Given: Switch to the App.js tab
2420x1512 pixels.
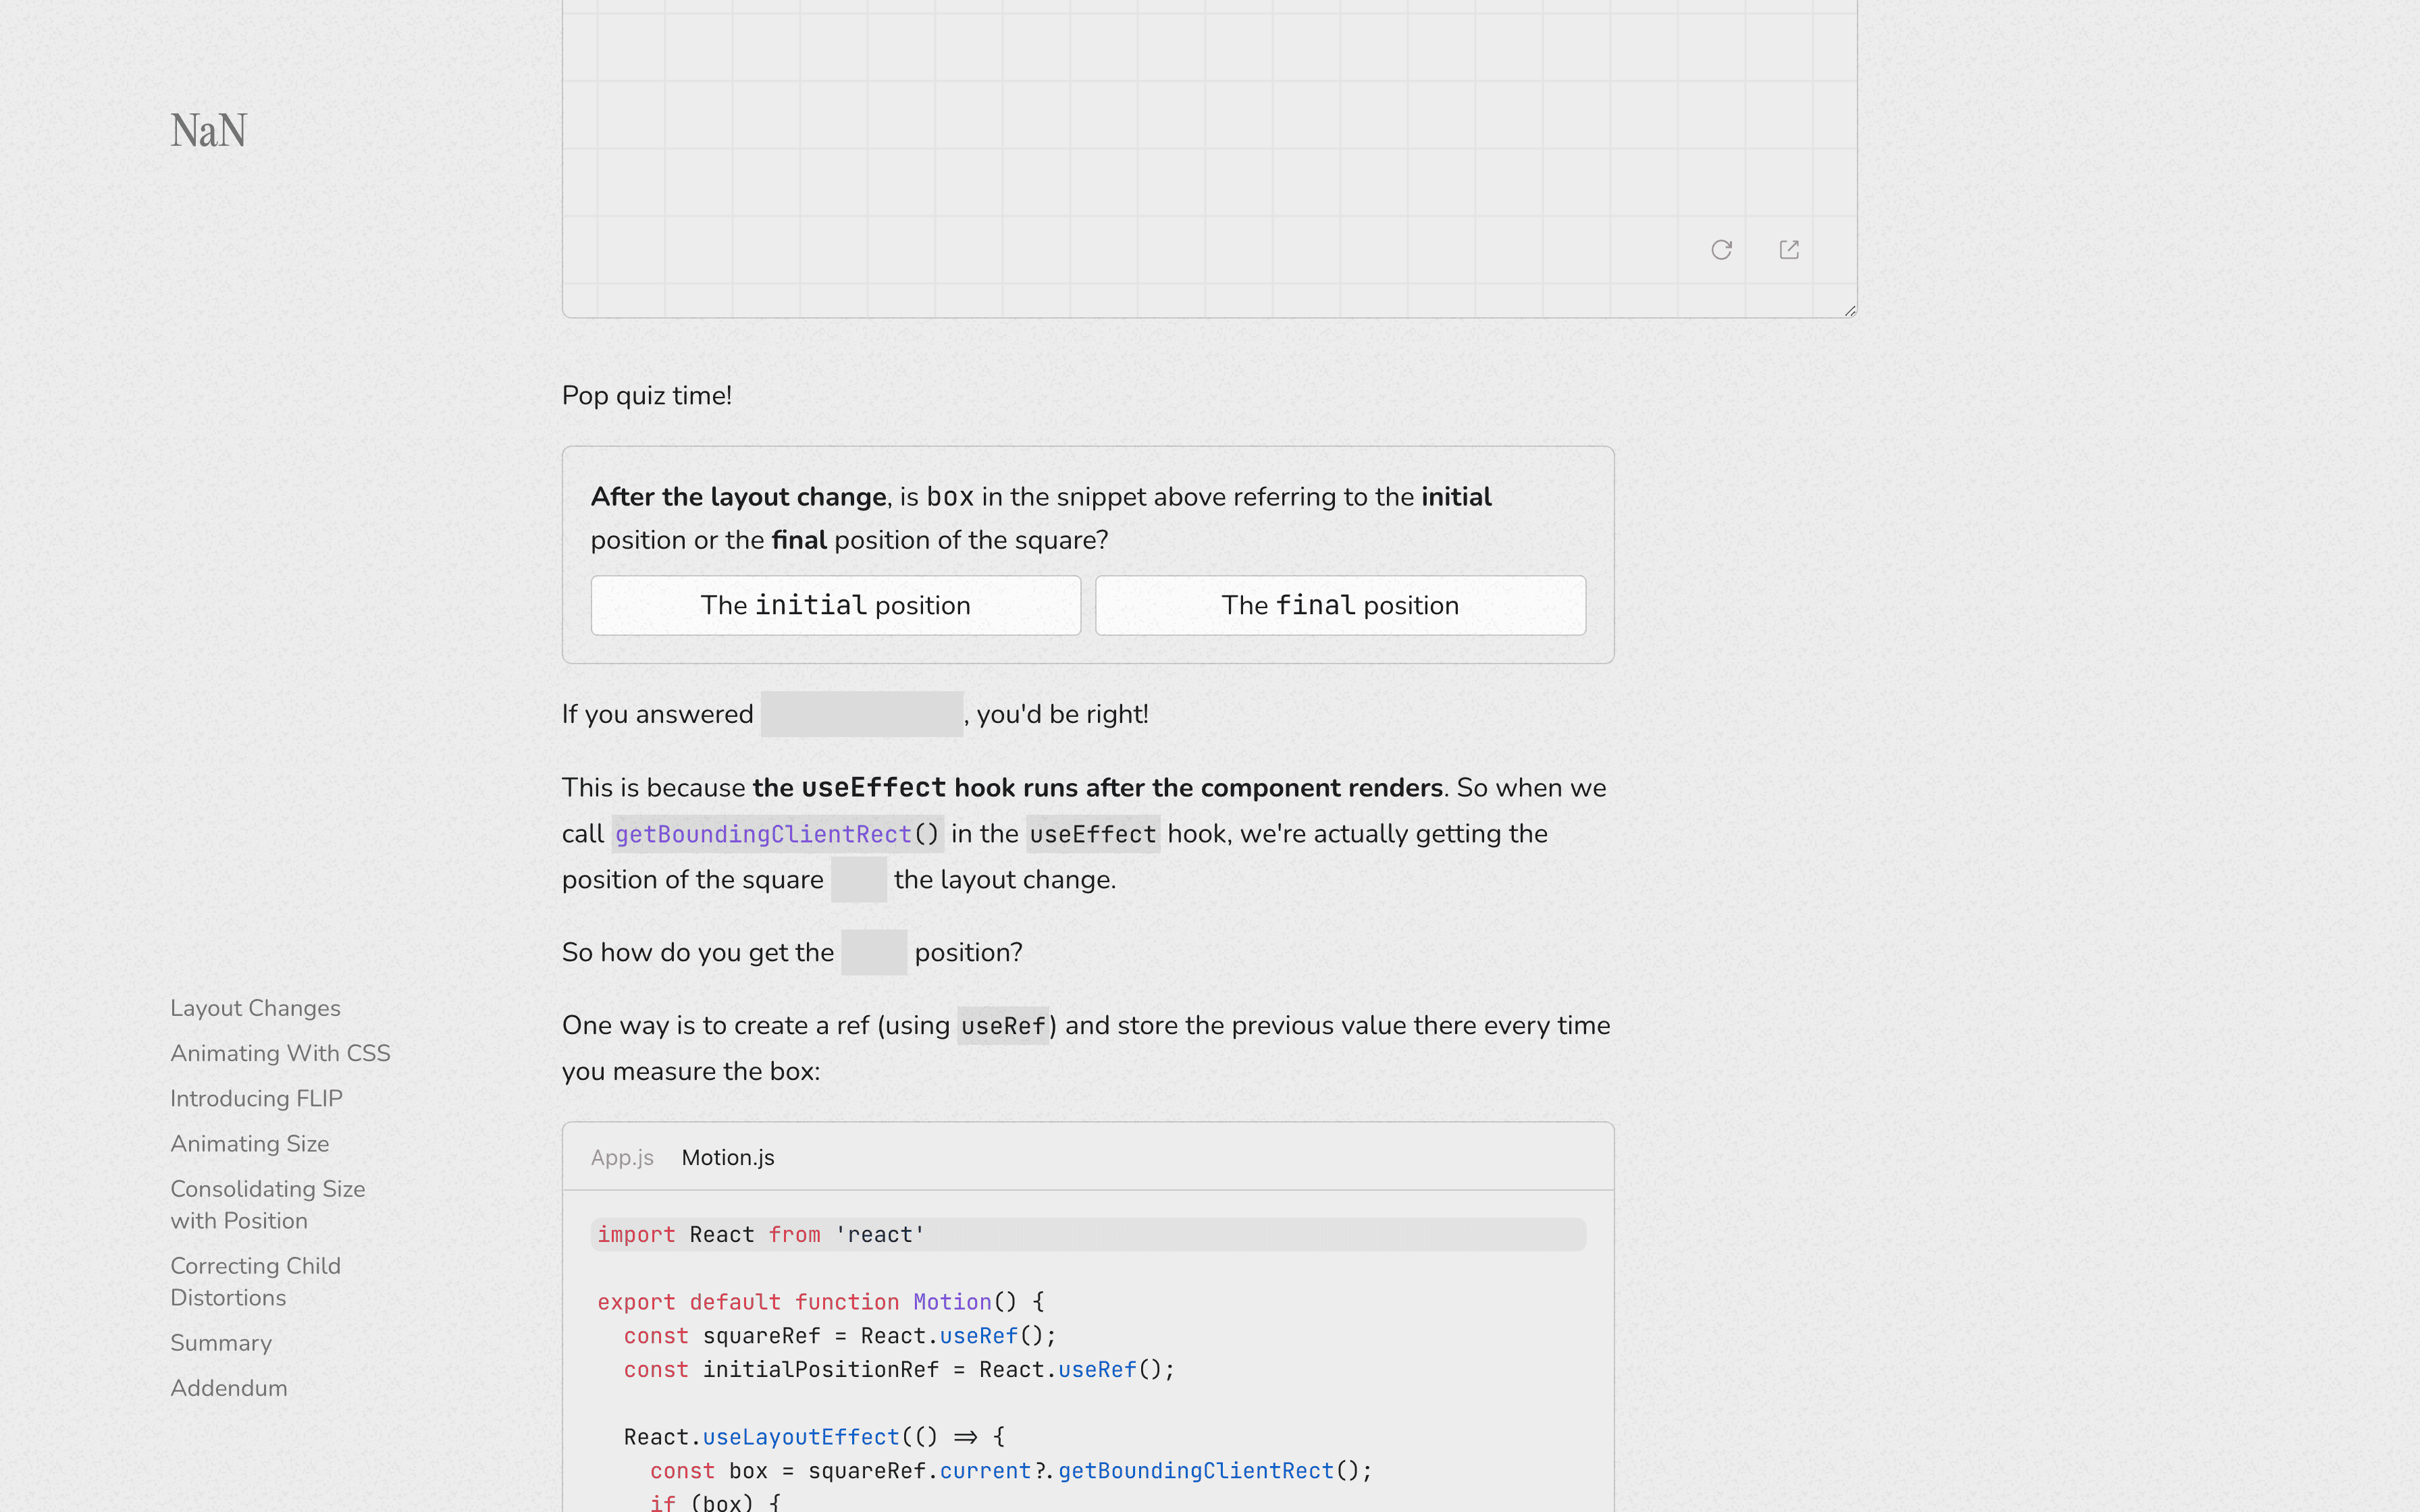Looking at the screenshot, I should pos(622,1157).
